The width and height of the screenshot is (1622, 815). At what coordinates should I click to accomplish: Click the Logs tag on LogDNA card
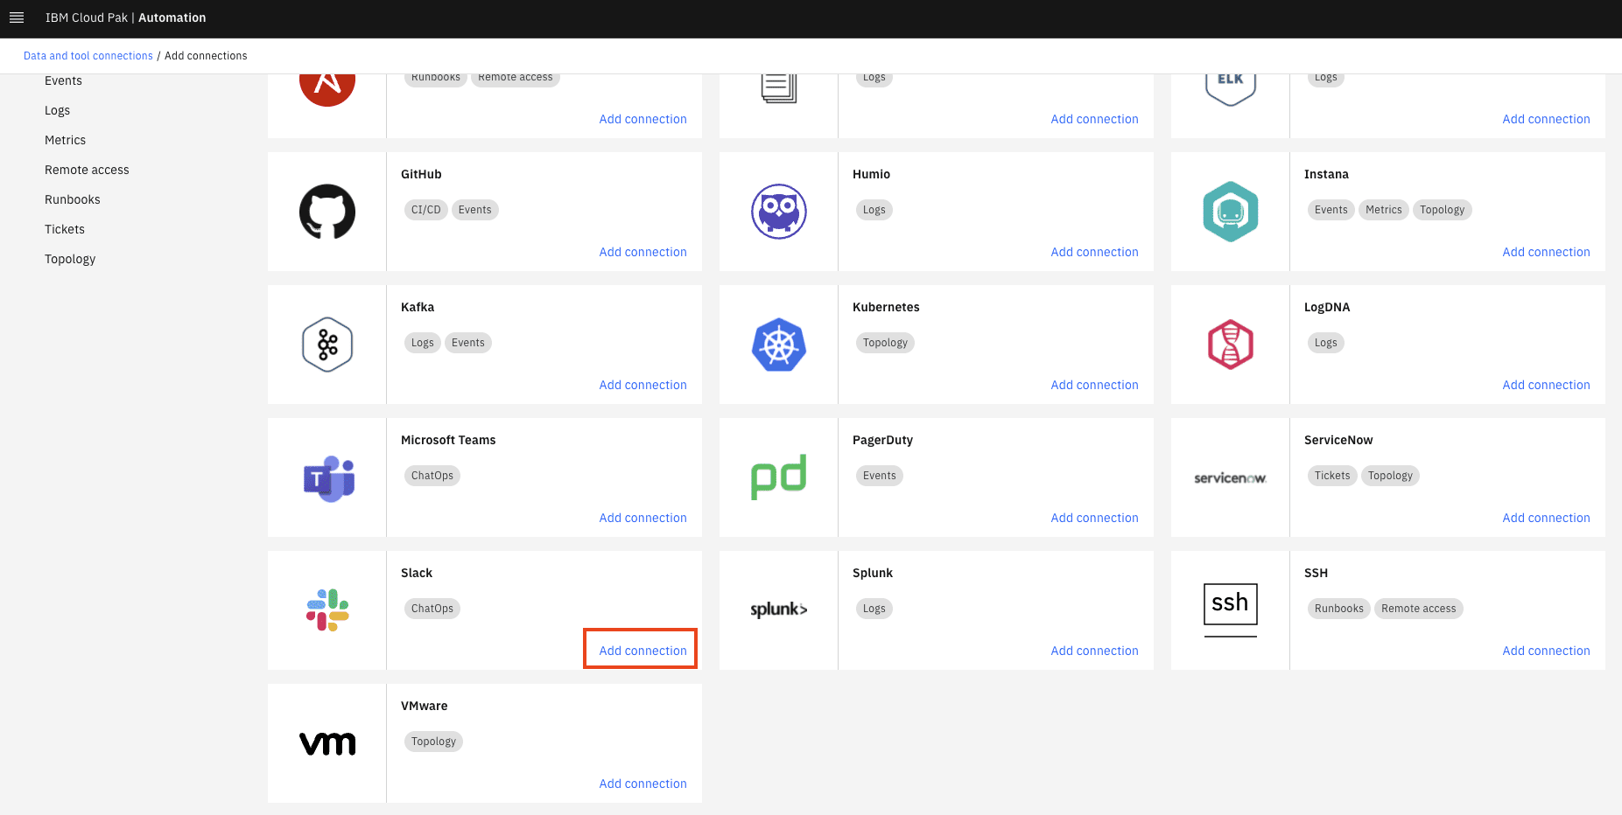click(1326, 343)
